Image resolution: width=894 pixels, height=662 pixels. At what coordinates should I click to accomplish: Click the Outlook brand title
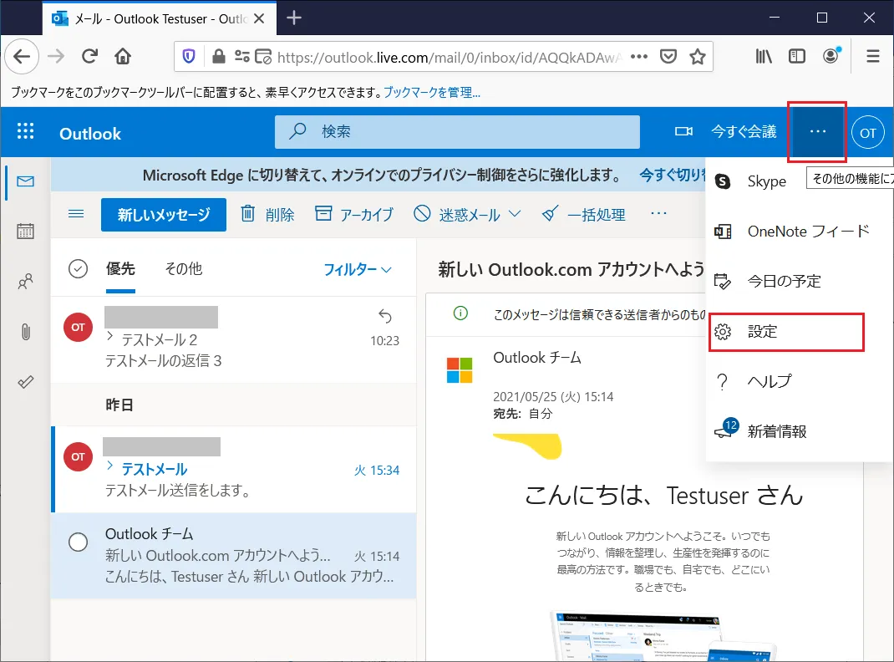(x=90, y=134)
